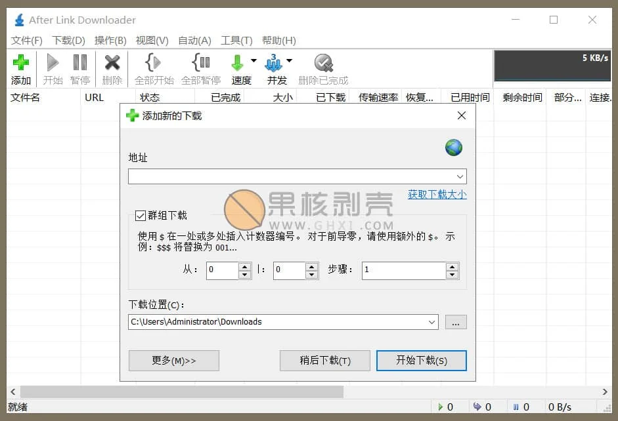The width and height of the screenshot is (618, 421).
Task: Decrease the 到 end value
Action: (312, 275)
